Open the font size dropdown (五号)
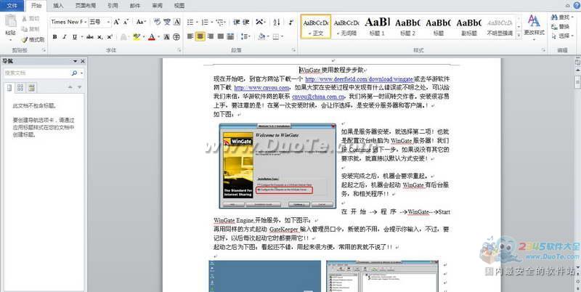Image resolution: width=581 pixels, height=292 pixels. 108,22
